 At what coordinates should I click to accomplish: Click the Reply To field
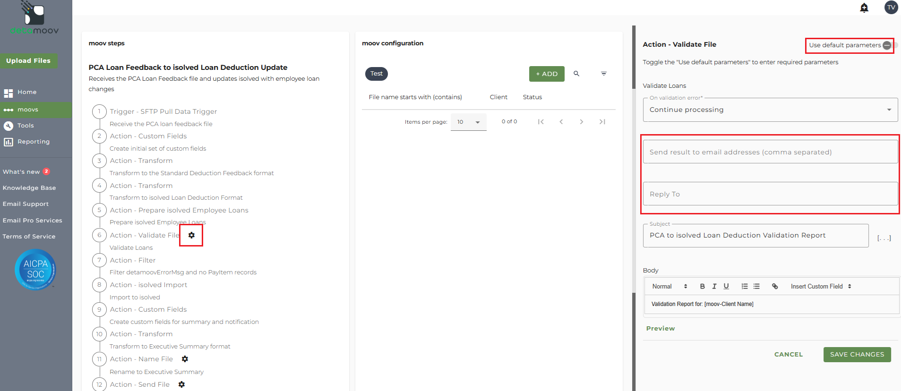770,194
